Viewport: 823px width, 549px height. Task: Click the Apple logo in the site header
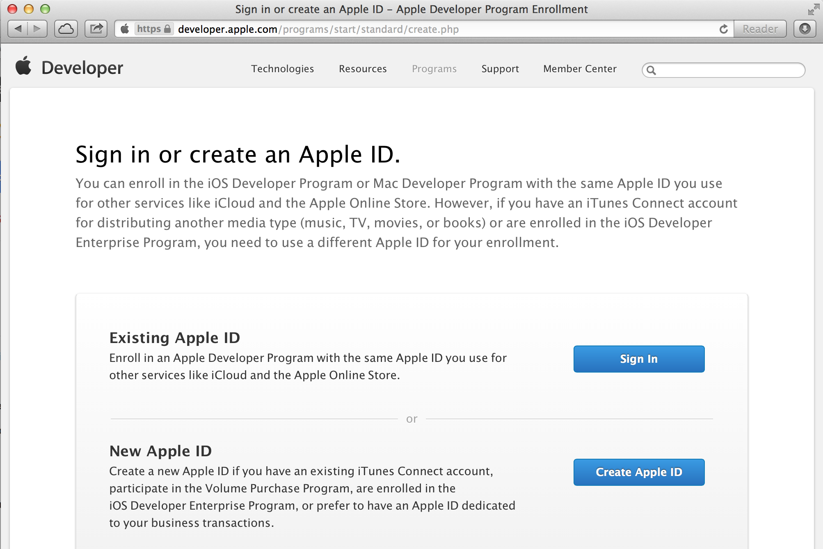tap(23, 66)
